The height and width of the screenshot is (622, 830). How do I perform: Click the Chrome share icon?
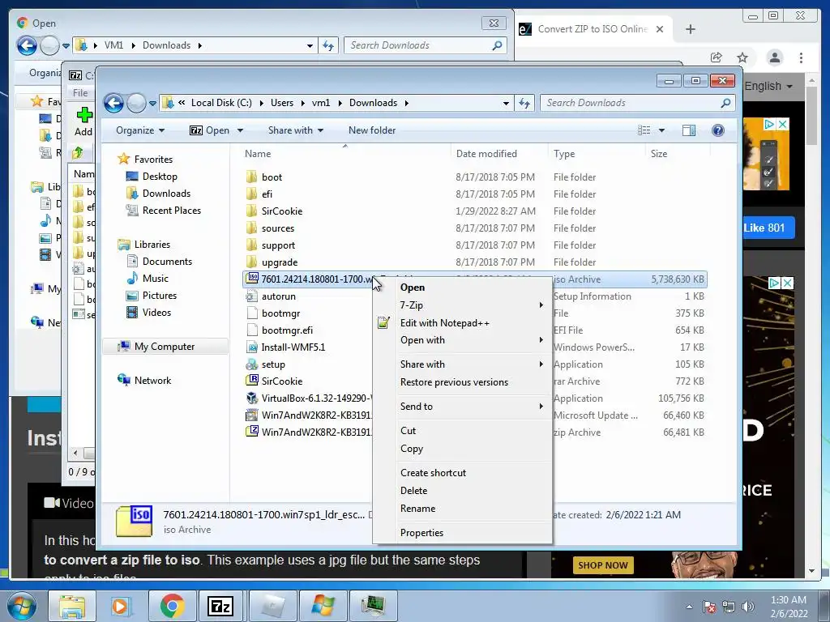pos(716,58)
